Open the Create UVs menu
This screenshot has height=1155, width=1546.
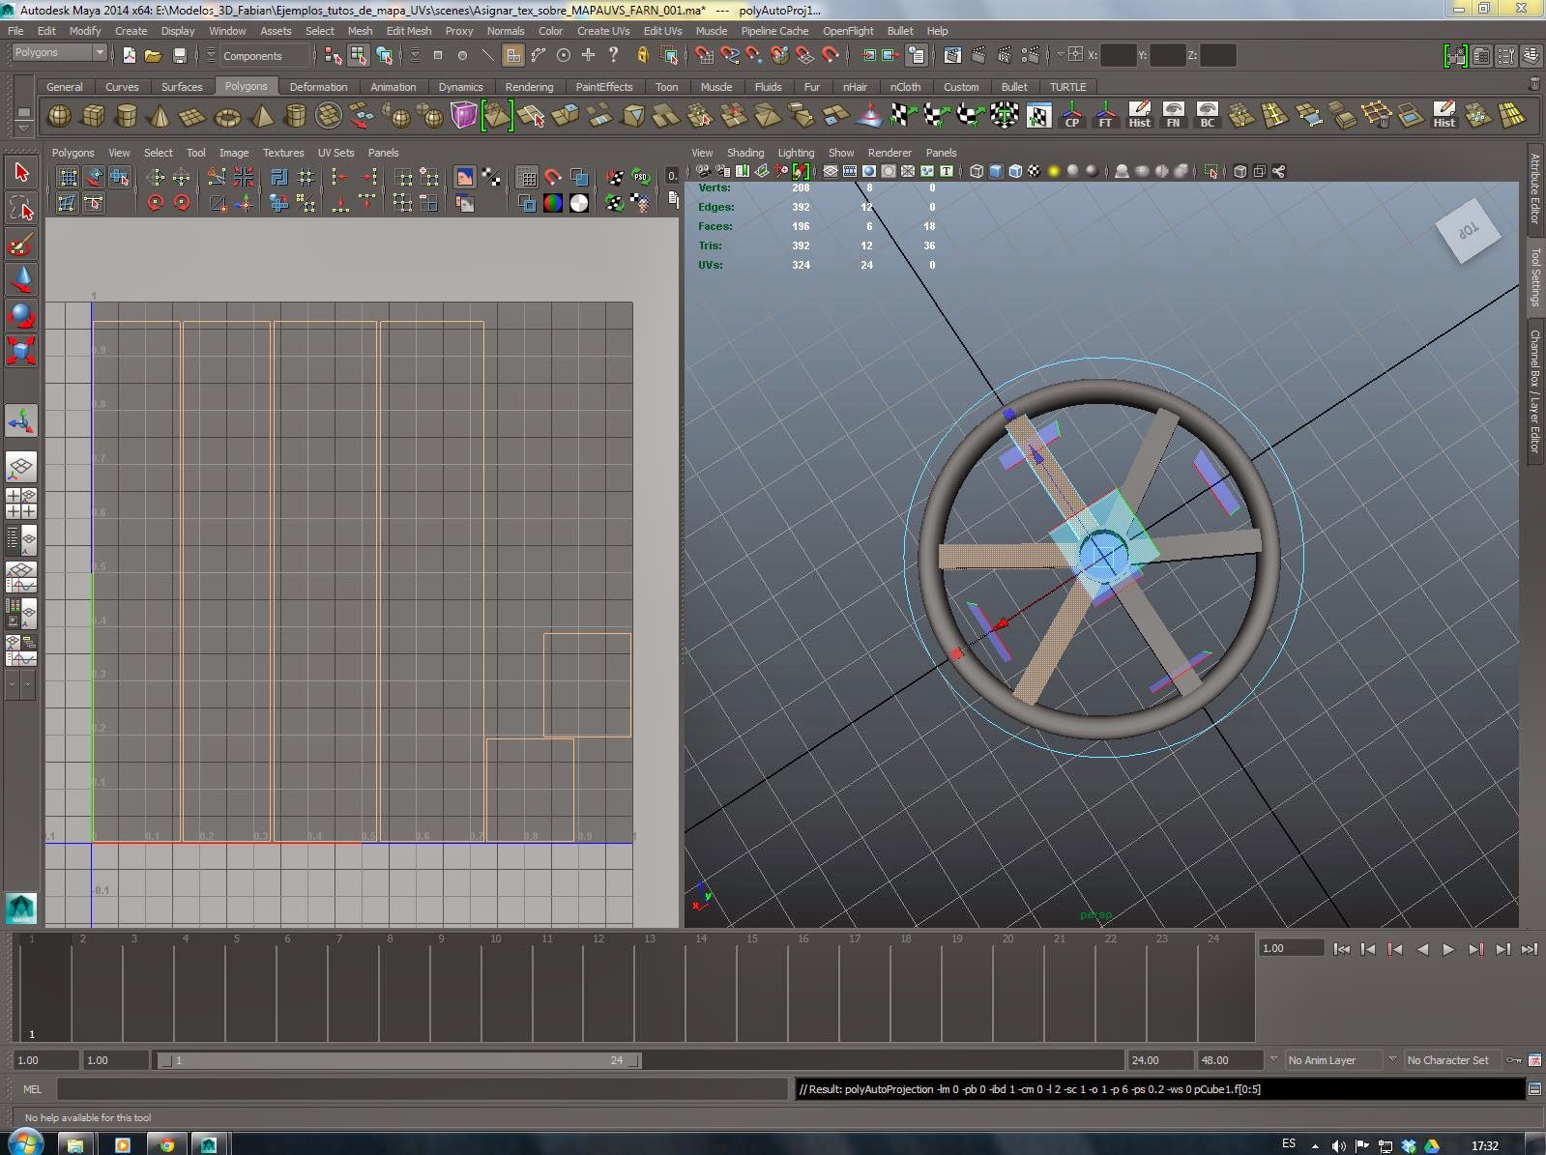coord(603,31)
